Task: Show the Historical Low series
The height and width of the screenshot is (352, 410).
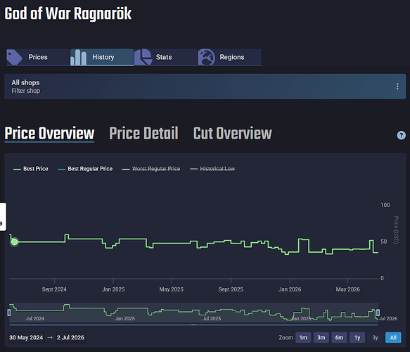Action: (212, 169)
